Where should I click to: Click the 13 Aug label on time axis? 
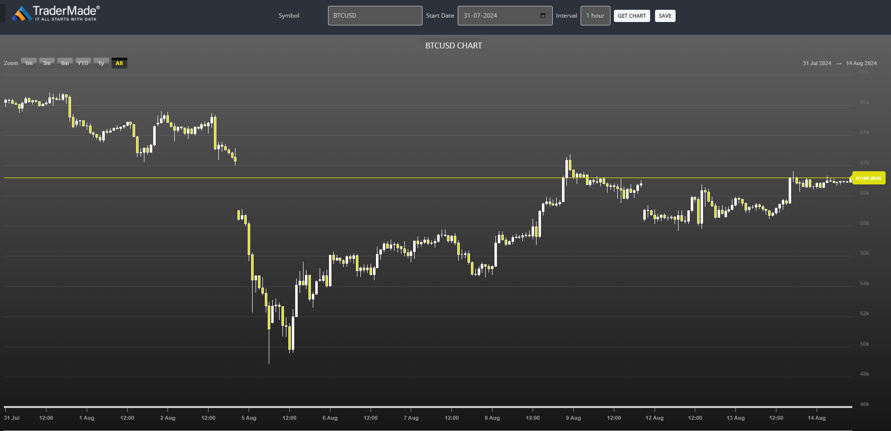pos(735,418)
